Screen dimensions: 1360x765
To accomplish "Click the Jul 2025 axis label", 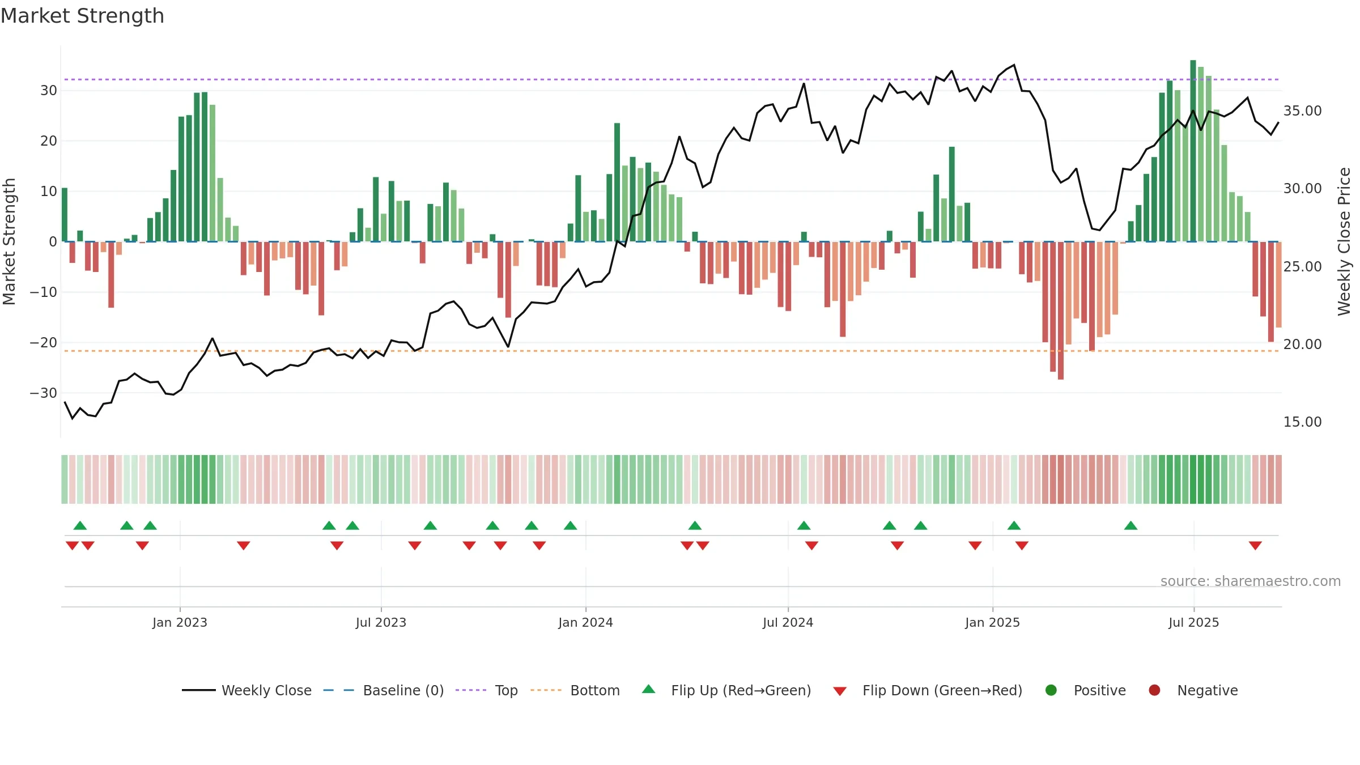I will click(1193, 623).
